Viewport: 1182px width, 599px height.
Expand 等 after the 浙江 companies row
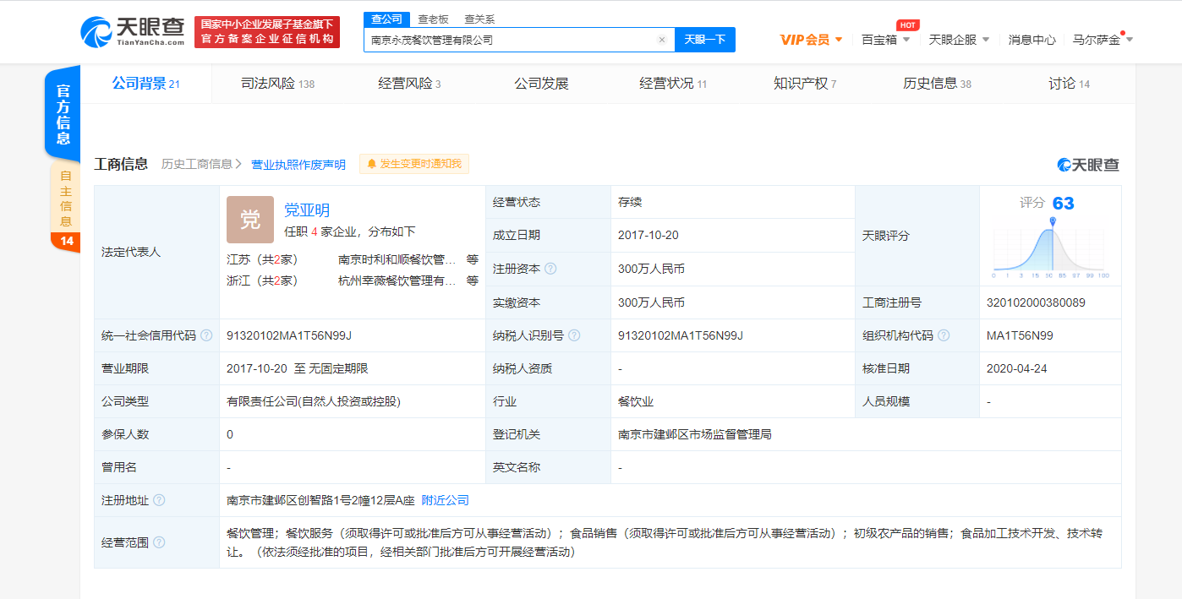click(x=473, y=280)
